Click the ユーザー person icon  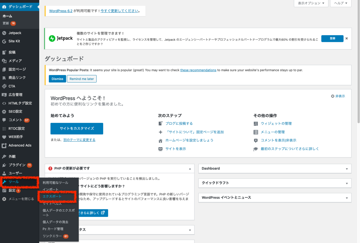(4, 173)
